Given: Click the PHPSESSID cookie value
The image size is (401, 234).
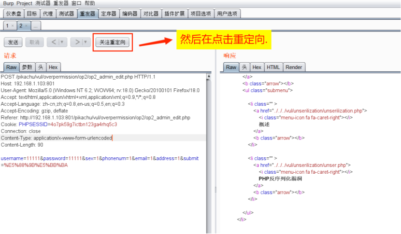Looking at the screenshot, I should tap(84, 124).
